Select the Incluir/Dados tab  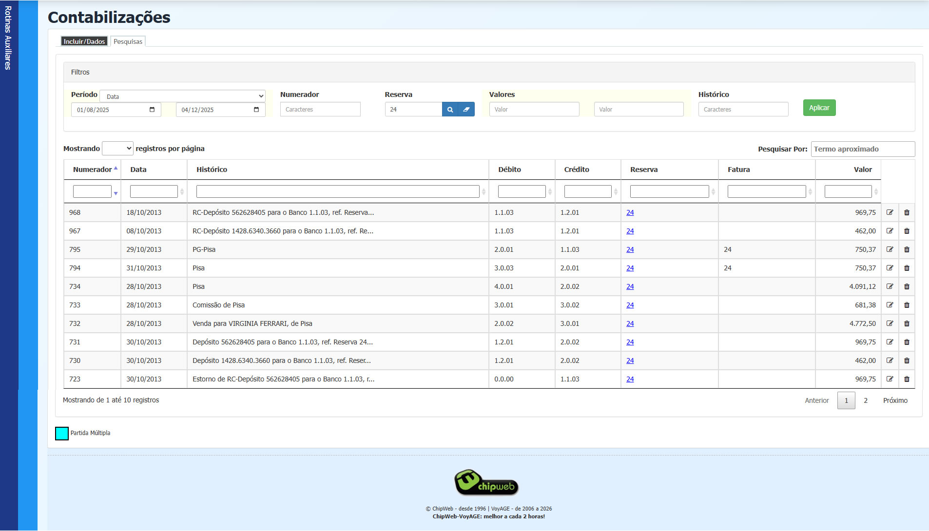pyautogui.click(x=84, y=41)
